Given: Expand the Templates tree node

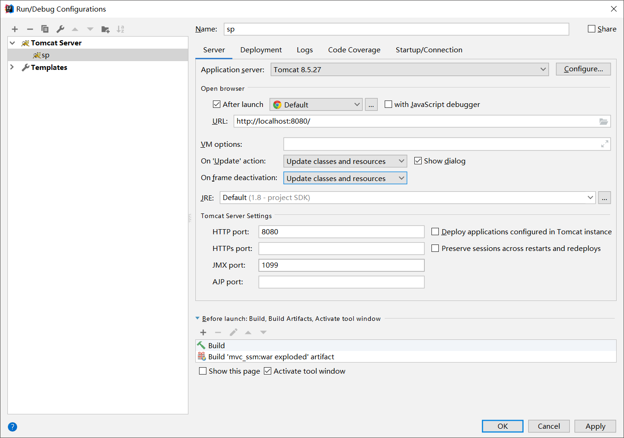Looking at the screenshot, I should 12,67.
